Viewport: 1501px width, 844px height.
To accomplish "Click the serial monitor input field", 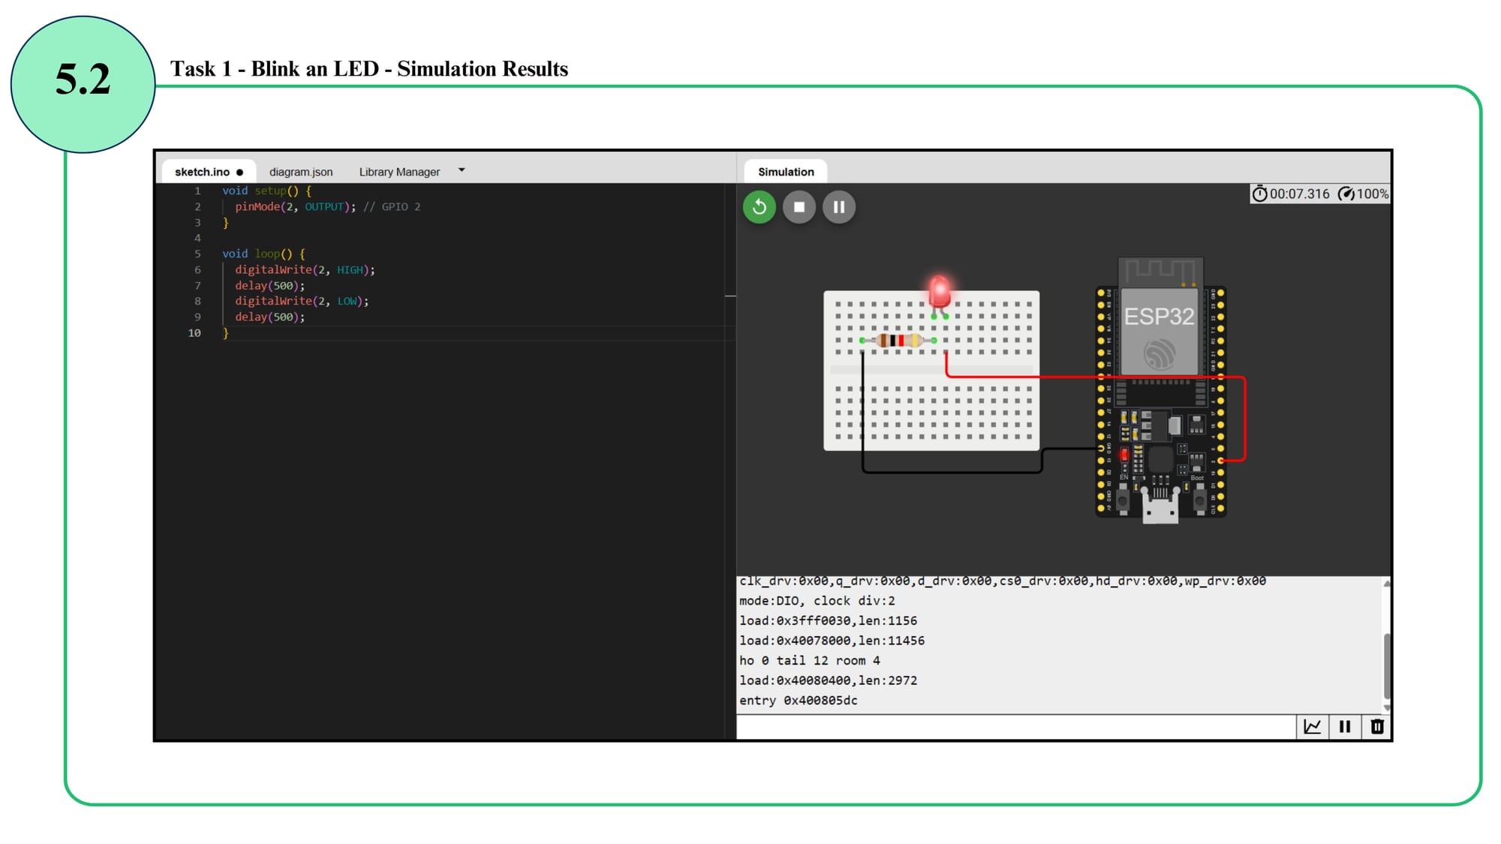I will (x=1013, y=726).
